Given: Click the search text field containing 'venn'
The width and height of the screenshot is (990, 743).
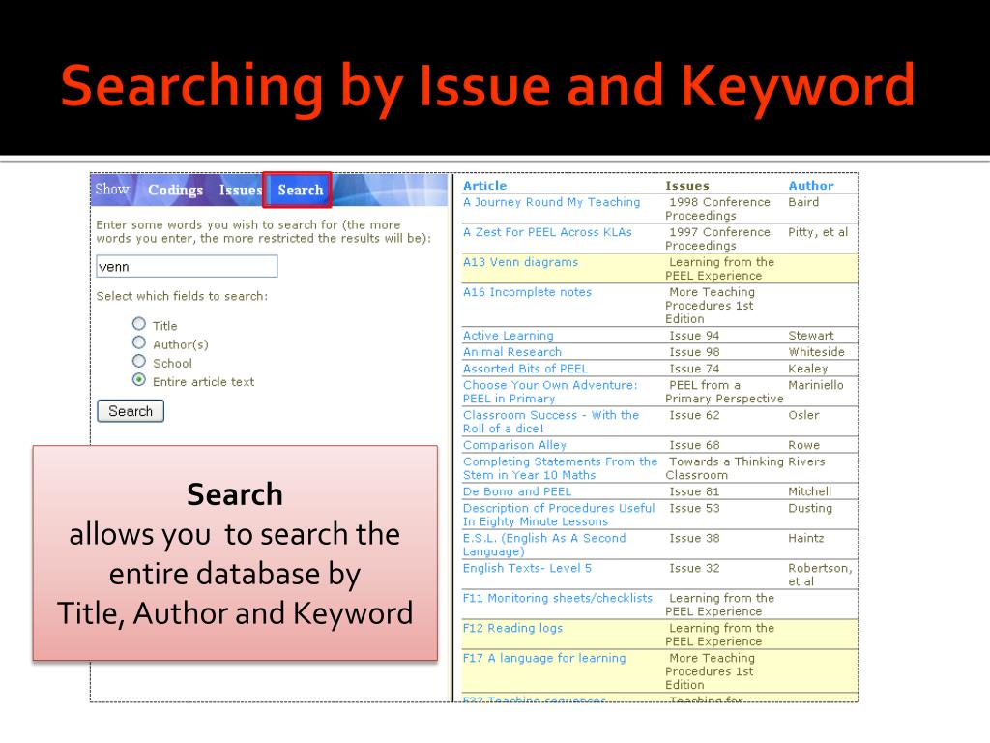Looking at the screenshot, I should click(187, 266).
